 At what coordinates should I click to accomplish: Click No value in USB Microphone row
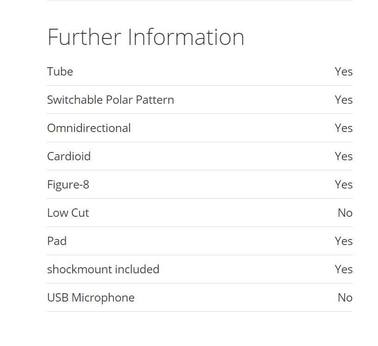pyautogui.click(x=345, y=297)
